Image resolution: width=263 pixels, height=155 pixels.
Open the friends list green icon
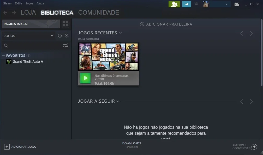pyautogui.click(x=174, y=4)
